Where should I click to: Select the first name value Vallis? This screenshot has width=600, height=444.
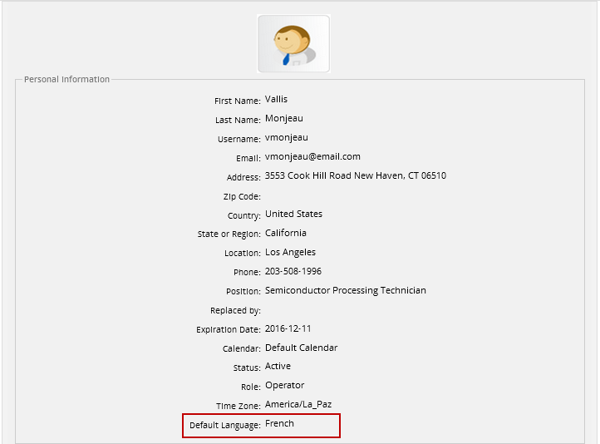pyautogui.click(x=276, y=100)
